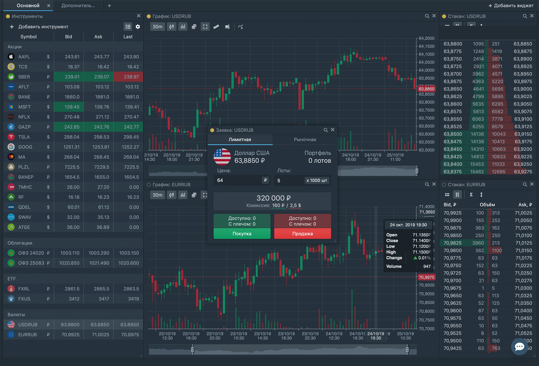
Task: Search instrument in EURRUB order book widget
Action: (x=525, y=184)
